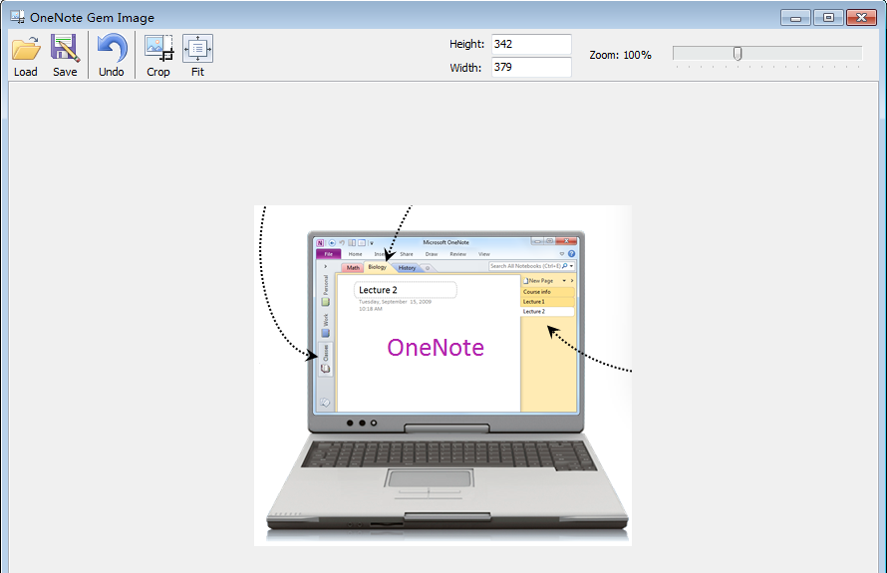
Task: Click the 'Zoom: 100%' label
Action: pos(620,56)
